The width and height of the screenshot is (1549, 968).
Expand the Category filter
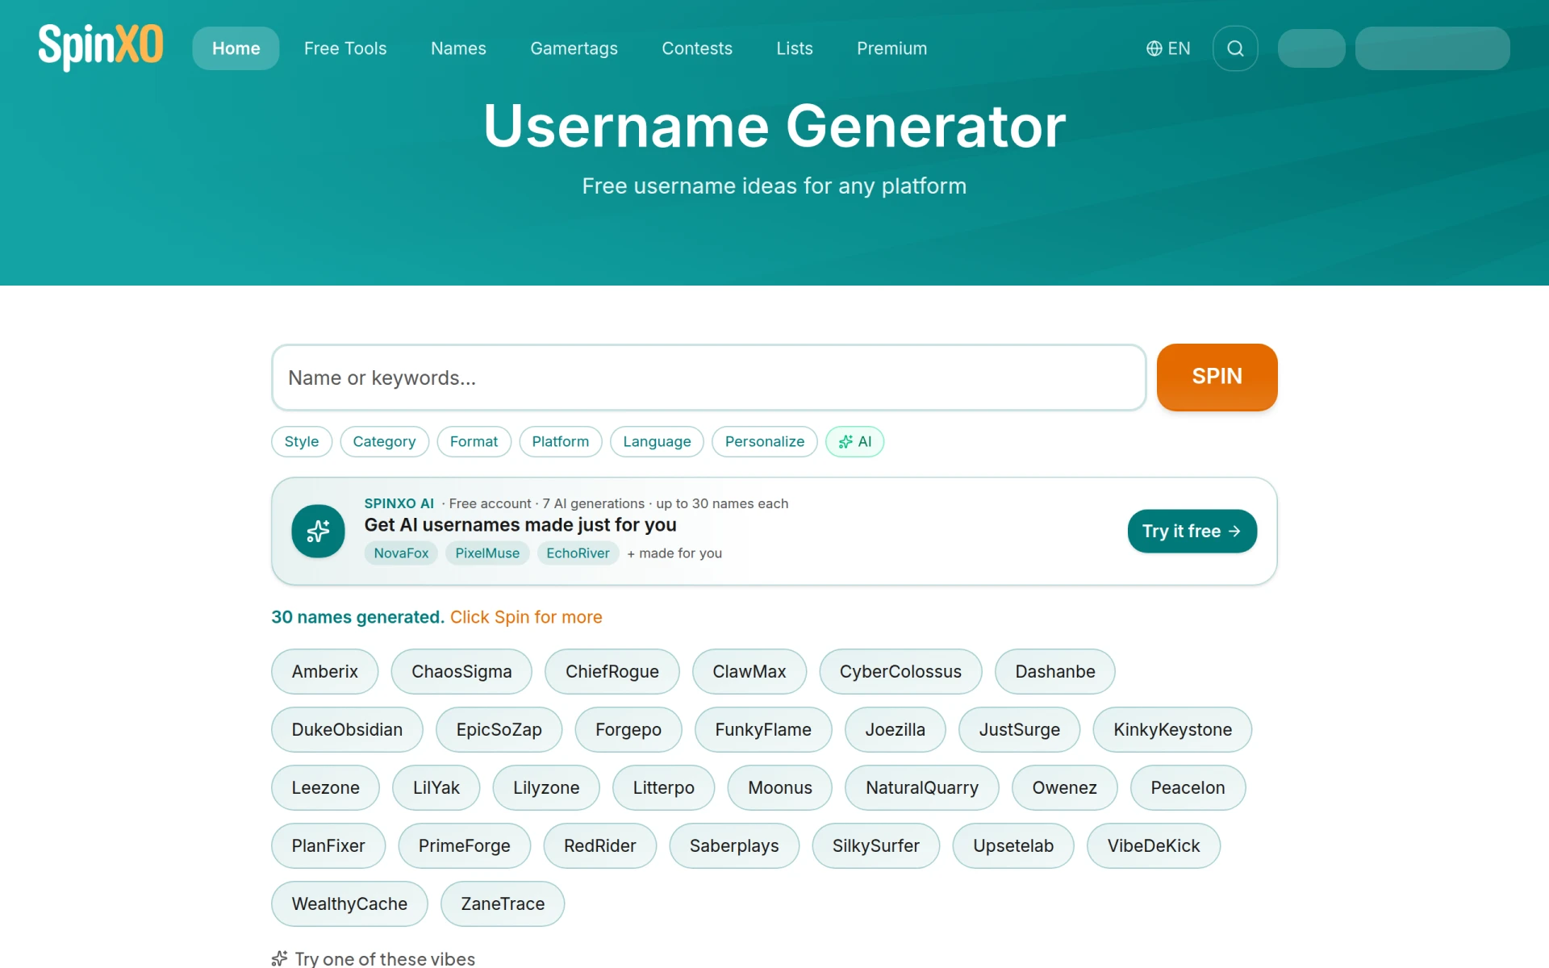click(384, 441)
